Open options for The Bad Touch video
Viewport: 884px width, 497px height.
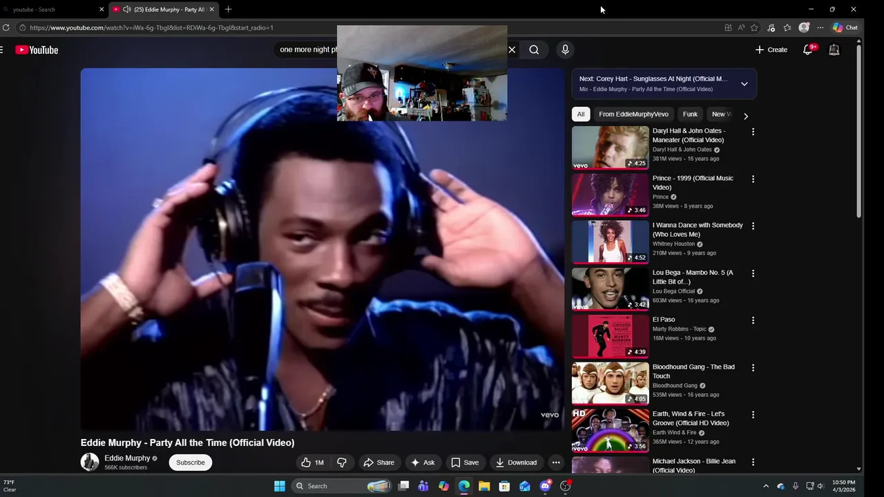753,368
